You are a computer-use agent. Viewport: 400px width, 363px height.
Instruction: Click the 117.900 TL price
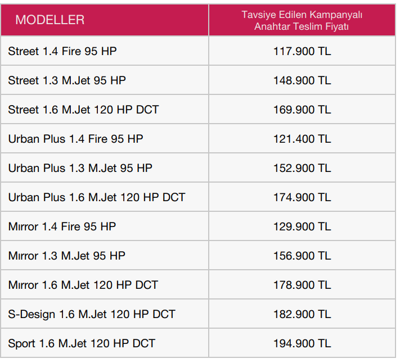302,51
